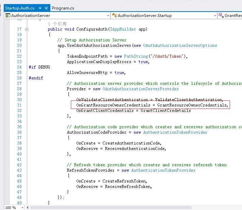Click UseOAuthAuthorizationServer on line 20

click(99, 45)
